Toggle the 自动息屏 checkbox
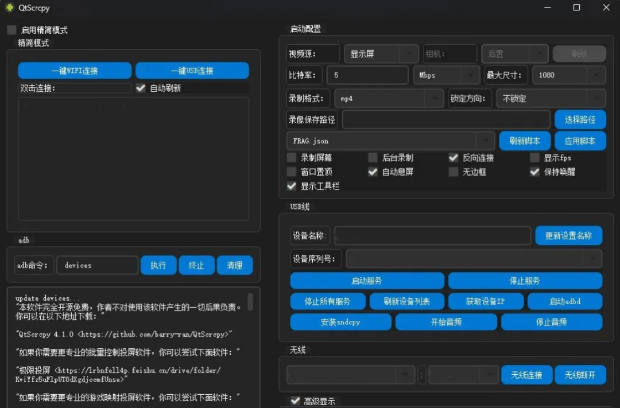The image size is (620, 408). pos(373,172)
